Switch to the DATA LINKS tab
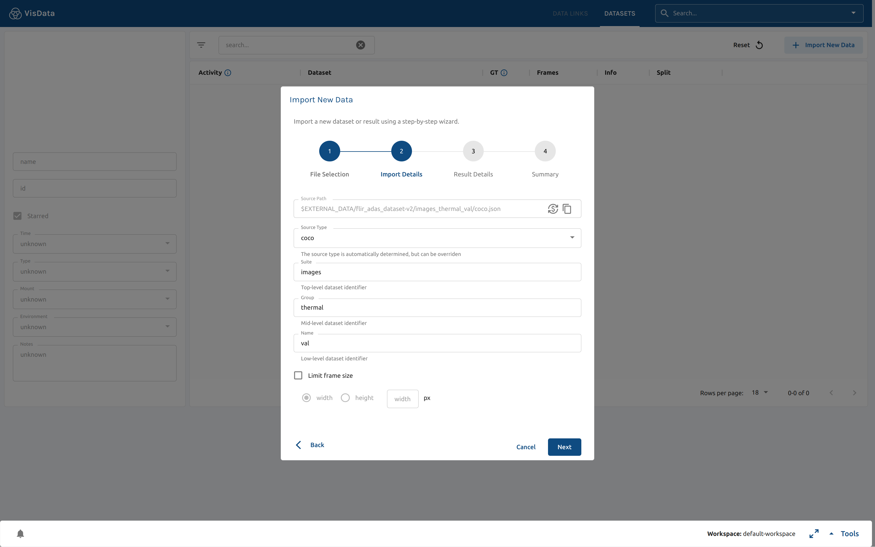Viewport: 875px width, 547px height. (569, 13)
